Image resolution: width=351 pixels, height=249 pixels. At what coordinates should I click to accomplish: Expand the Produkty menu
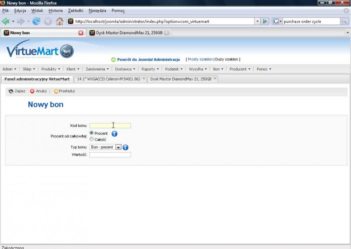[x=50, y=69]
